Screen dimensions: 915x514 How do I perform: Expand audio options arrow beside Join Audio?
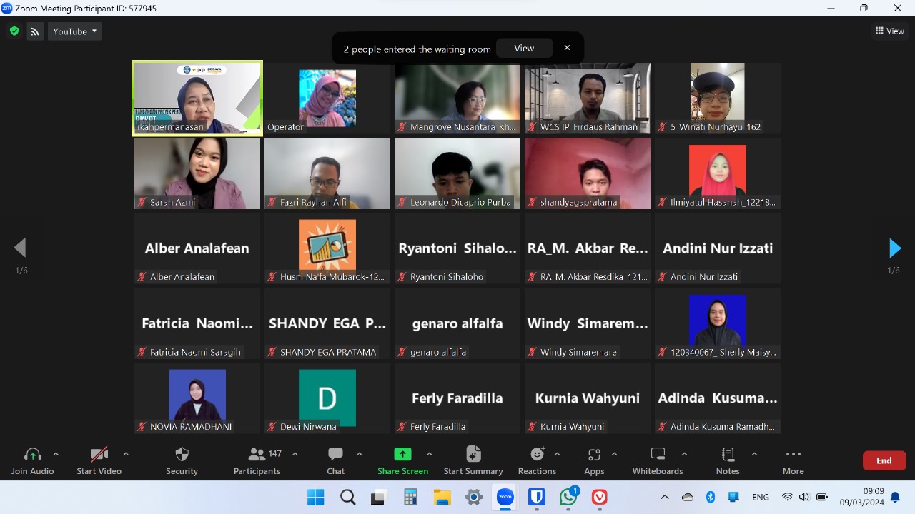56,454
